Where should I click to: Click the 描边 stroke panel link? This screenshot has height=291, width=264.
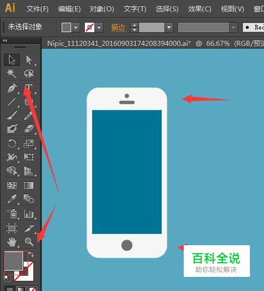[118, 28]
